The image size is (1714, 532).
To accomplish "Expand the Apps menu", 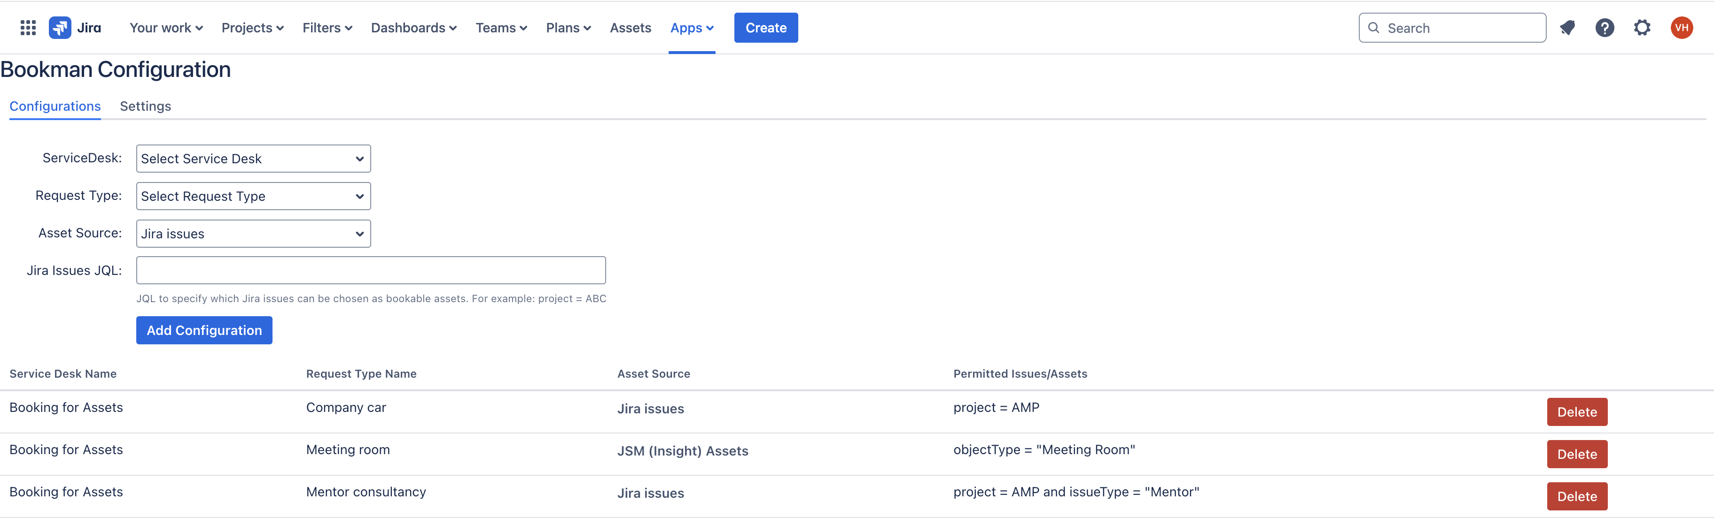I will click(692, 28).
